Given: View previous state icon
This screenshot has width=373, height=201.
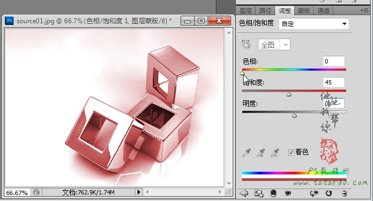Looking at the screenshot, I should (314, 193).
